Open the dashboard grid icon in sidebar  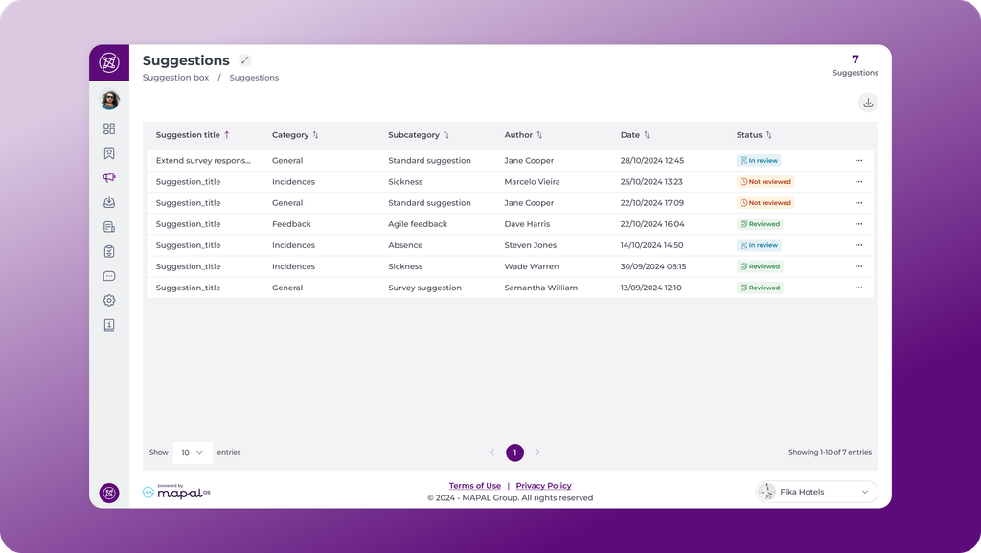click(x=109, y=128)
